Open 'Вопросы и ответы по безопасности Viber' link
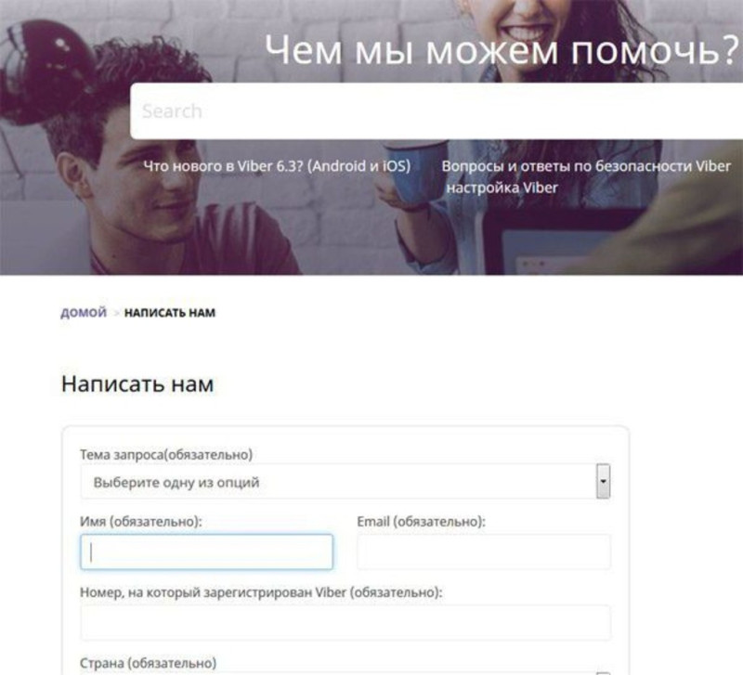This screenshot has width=743, height=675. click(586, 166)
